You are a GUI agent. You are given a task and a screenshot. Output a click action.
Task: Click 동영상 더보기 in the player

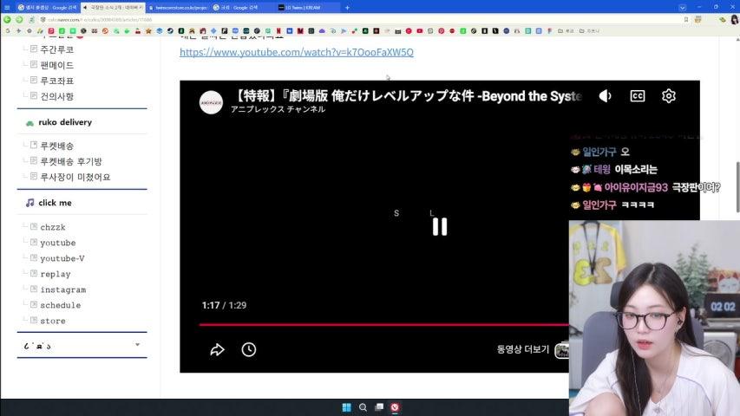pyautogui.click(x=523, y=349)
